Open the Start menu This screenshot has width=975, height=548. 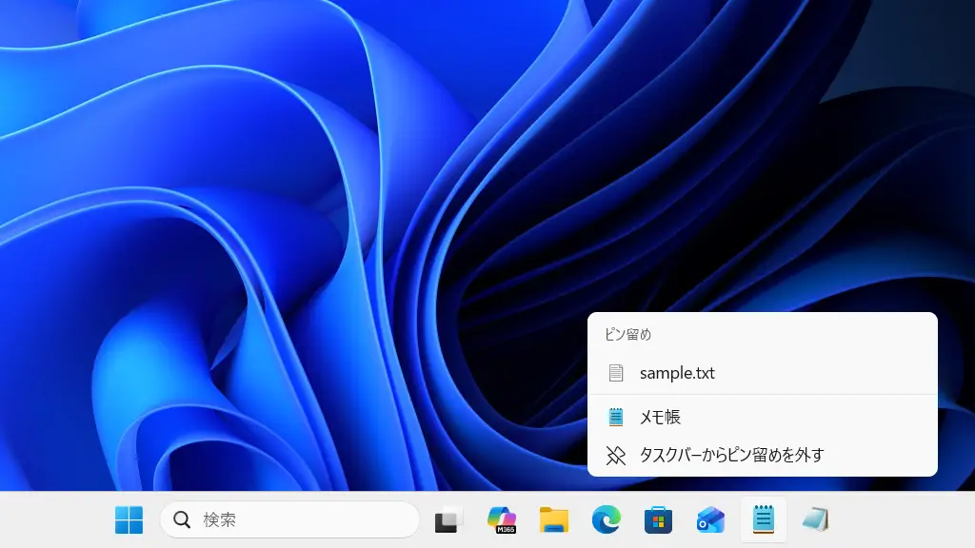(x=127, y=519)
